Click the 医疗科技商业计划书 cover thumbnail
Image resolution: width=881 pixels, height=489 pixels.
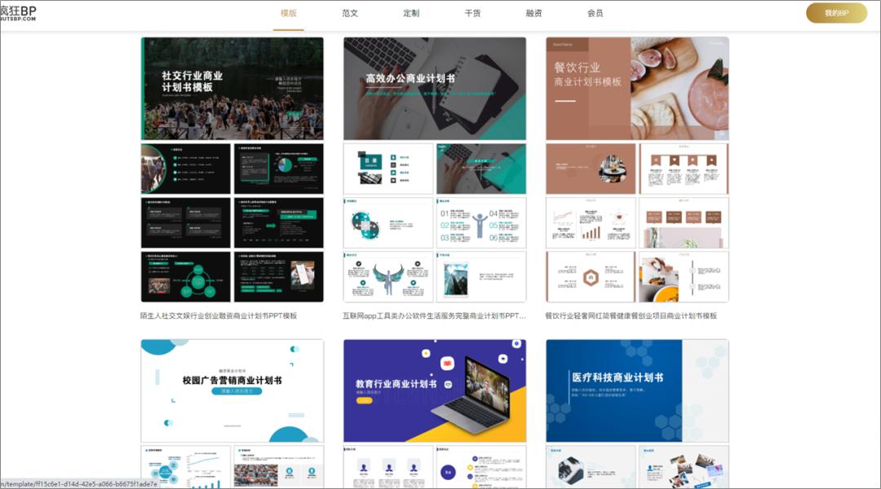click(637, 390)
